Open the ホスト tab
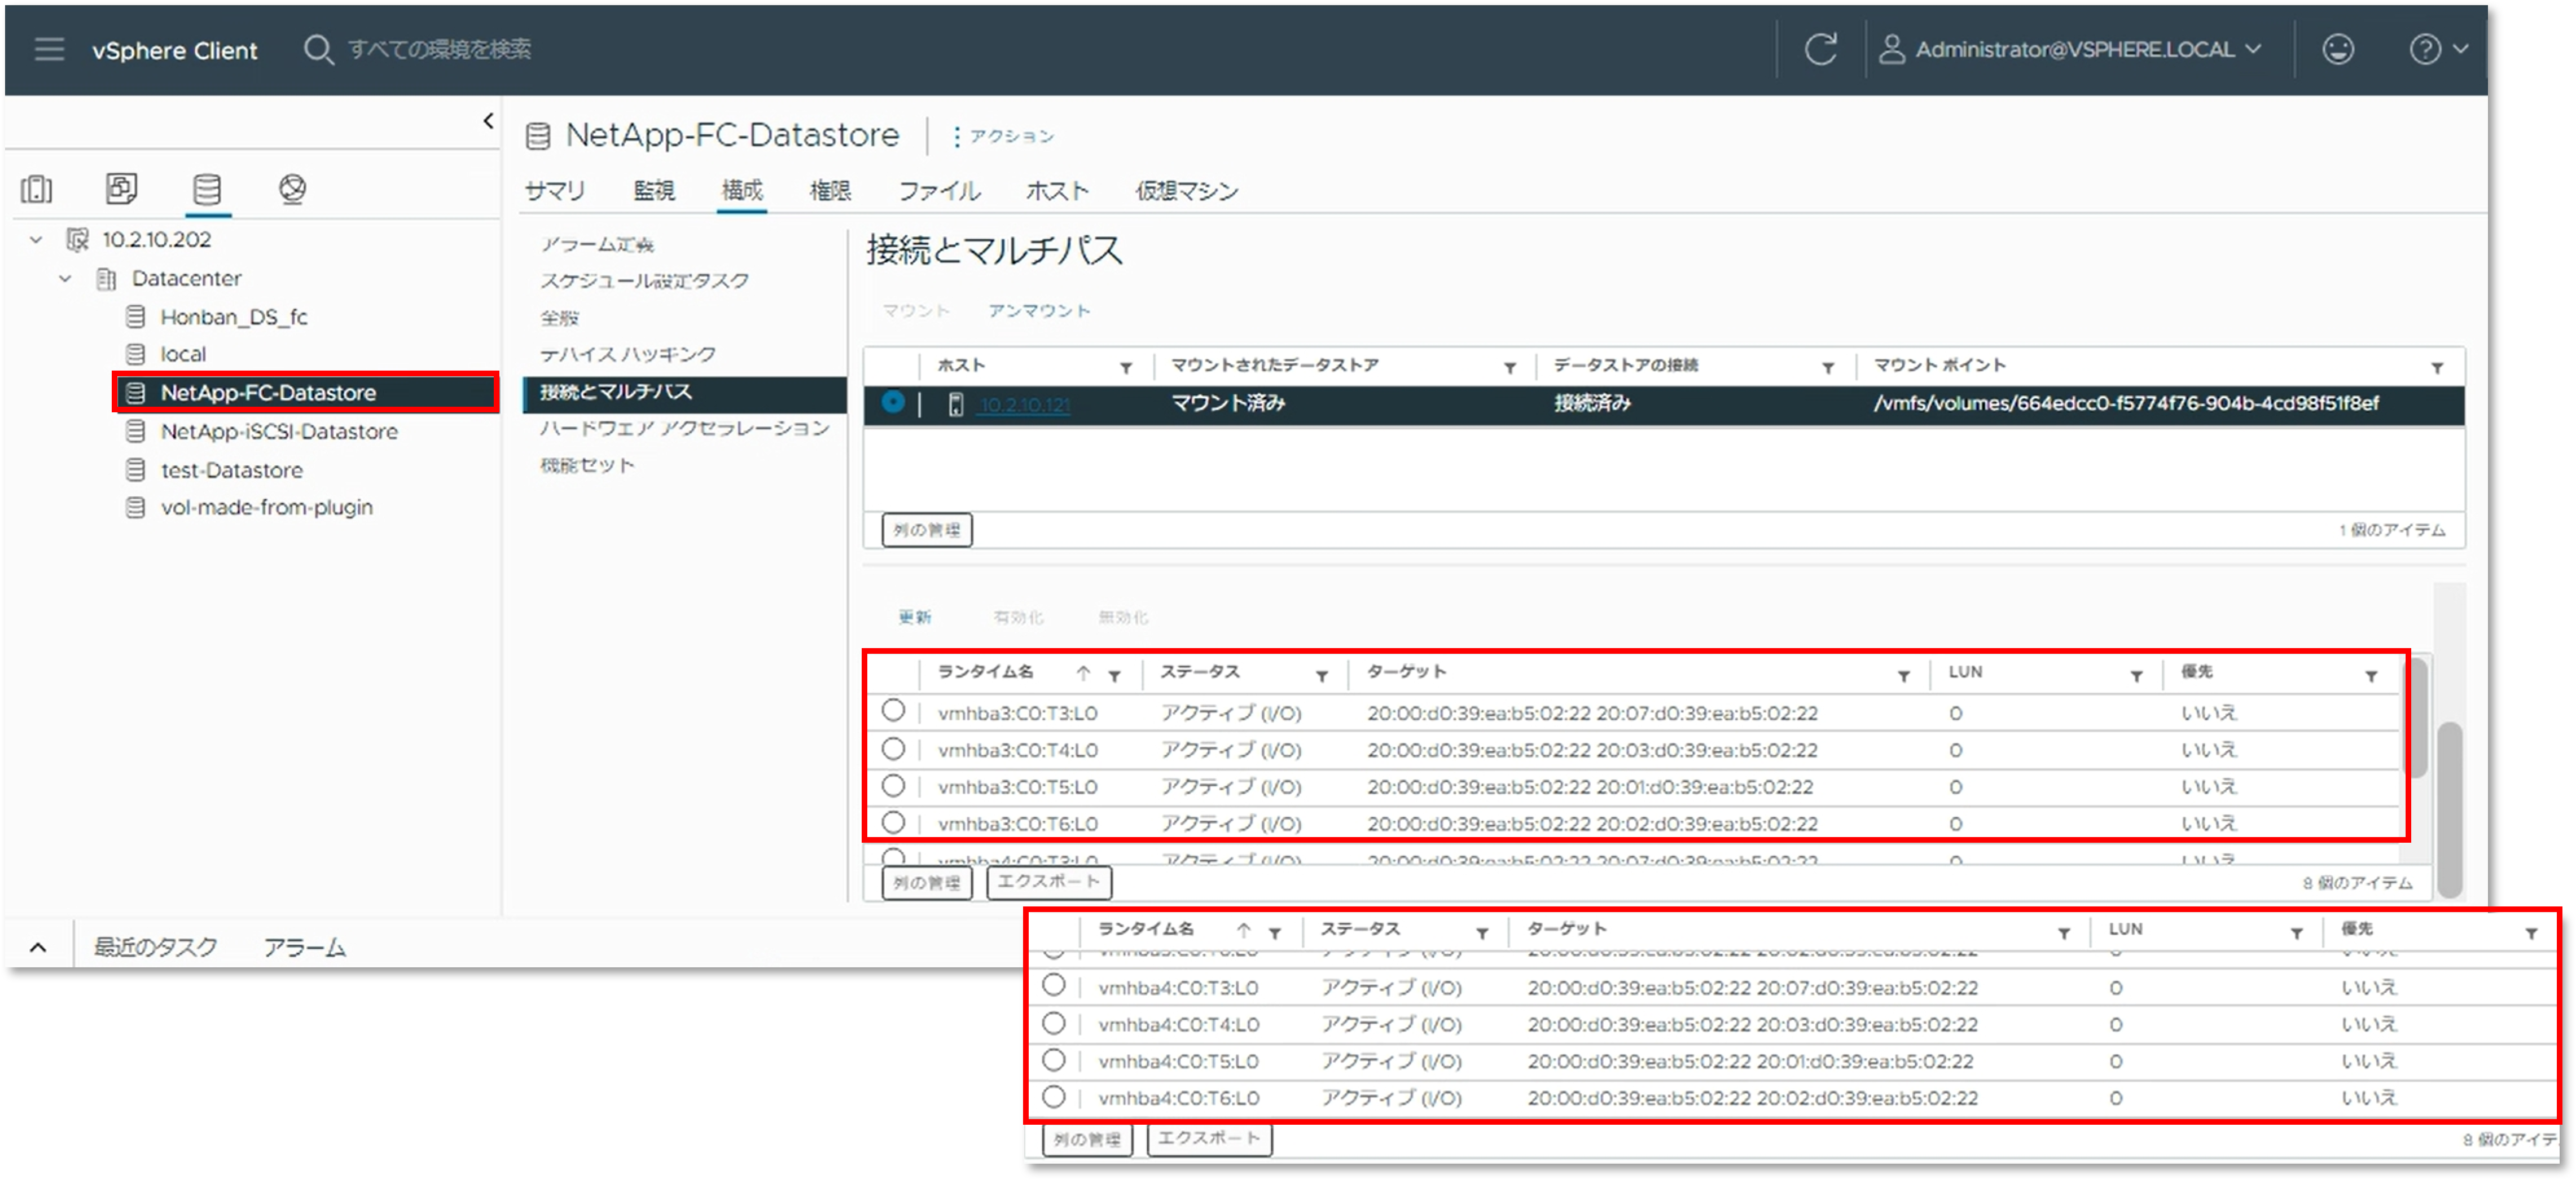The width and height of the screenshot is (2576, 1180). 1057,191
